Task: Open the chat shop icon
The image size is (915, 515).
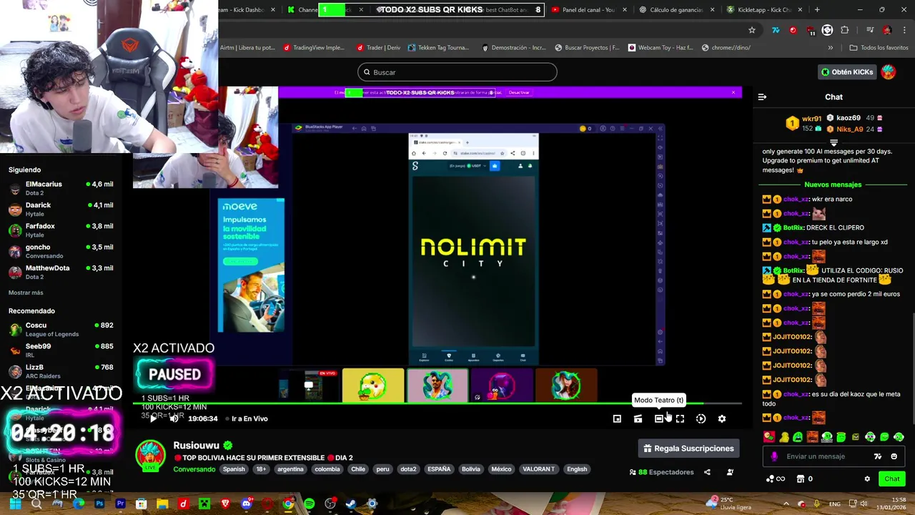Action: pos(801,479)
